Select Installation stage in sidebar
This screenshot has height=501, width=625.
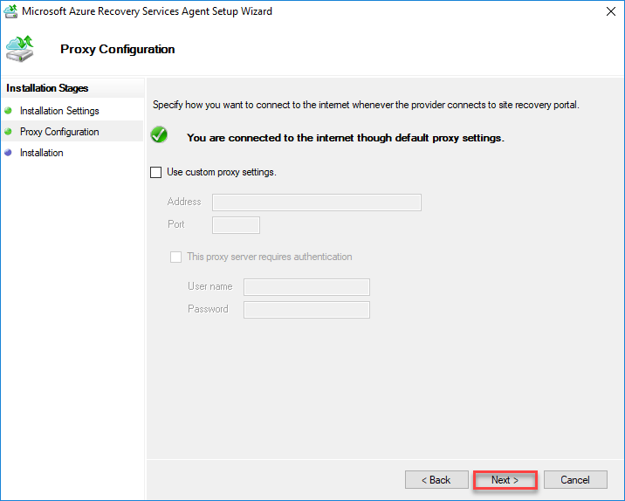[x=42, y=153]
